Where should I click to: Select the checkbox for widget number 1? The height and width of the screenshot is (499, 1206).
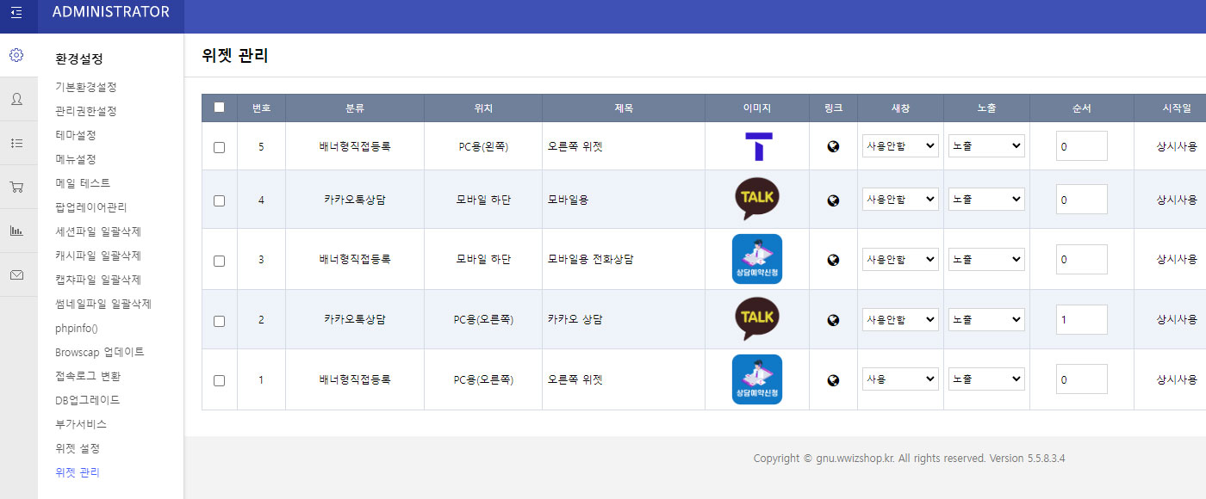click(219, 380)
